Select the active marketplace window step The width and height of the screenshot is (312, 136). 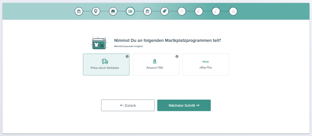(130, 11)
